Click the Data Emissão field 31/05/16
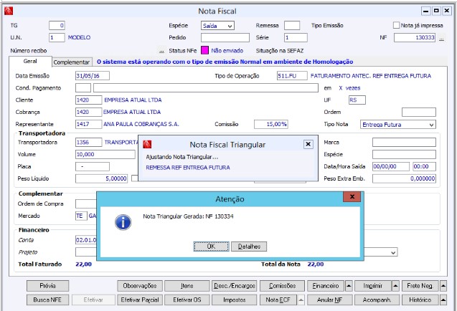This screenshot has height=311, width=457. click(x=93, y=76)
